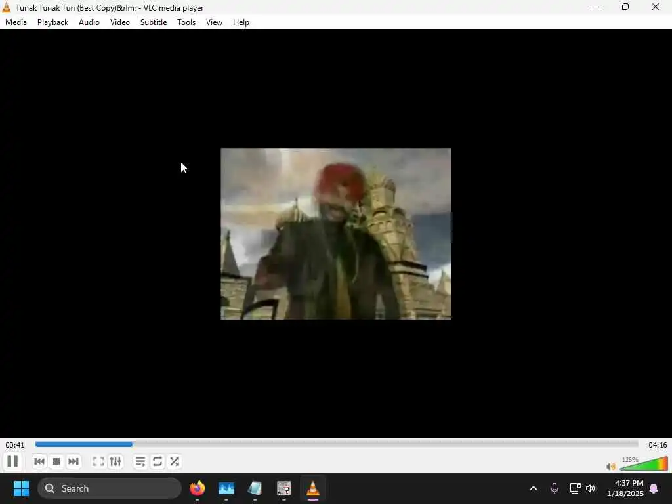Restore down the VLC window
The image size is (672, 504).
[x=625, y=7]
